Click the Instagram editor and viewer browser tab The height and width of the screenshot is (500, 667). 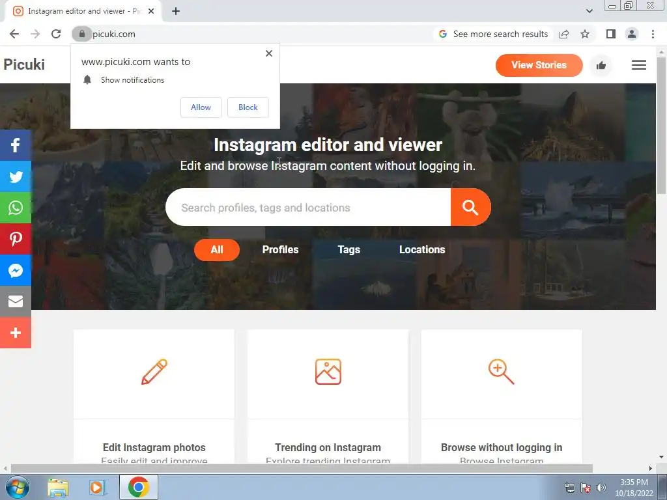pyautogui.click(x=83, y=11)
